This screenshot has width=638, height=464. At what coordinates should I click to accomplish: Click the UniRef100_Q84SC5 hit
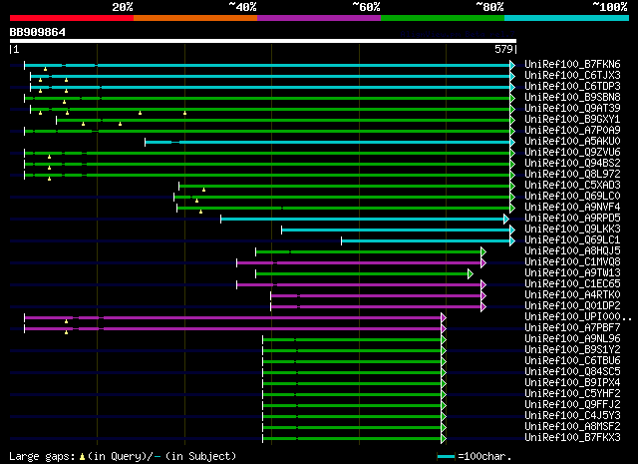tap(572, 372)
